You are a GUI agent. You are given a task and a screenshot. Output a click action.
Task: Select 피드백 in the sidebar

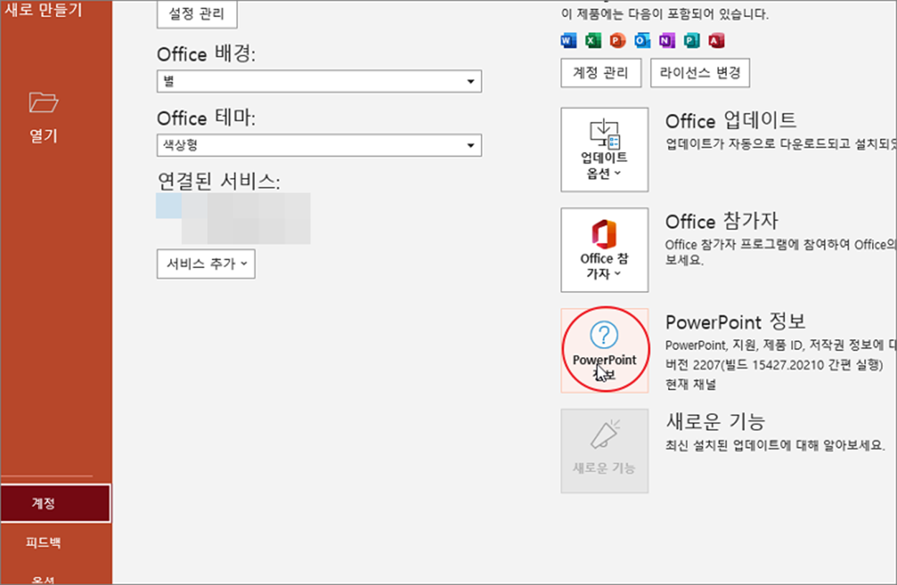[44, 542]
